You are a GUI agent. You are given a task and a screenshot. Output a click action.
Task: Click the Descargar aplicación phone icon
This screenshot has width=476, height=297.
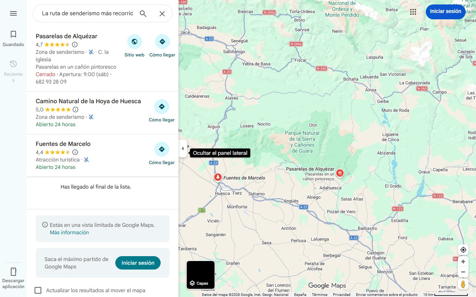coord(13,272)
